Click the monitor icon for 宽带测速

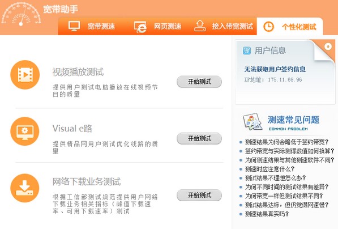point(74,26)
